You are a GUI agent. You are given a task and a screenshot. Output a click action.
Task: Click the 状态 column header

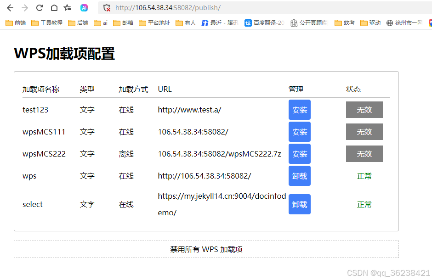coord(353,89)
